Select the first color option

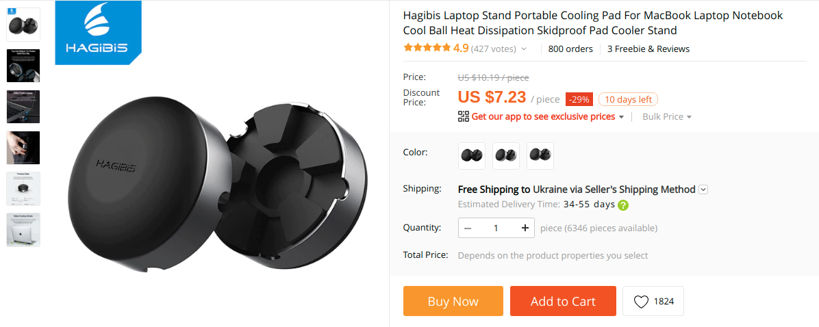472,155
